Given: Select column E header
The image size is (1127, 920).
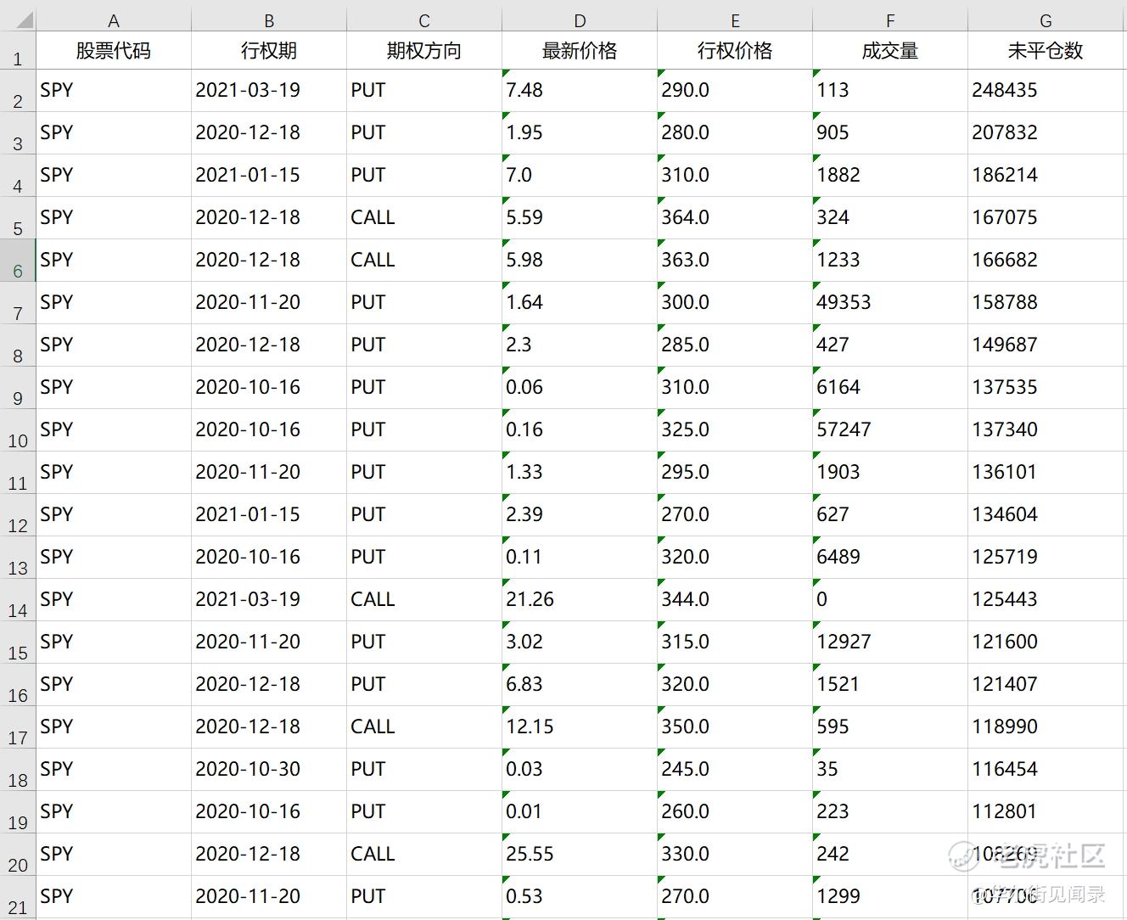Looking at the screenshot, I should pyautogui.click(x=735, y=20).
